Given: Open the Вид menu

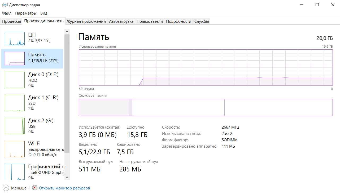Looking at the screenshot, I should (44, 13).
